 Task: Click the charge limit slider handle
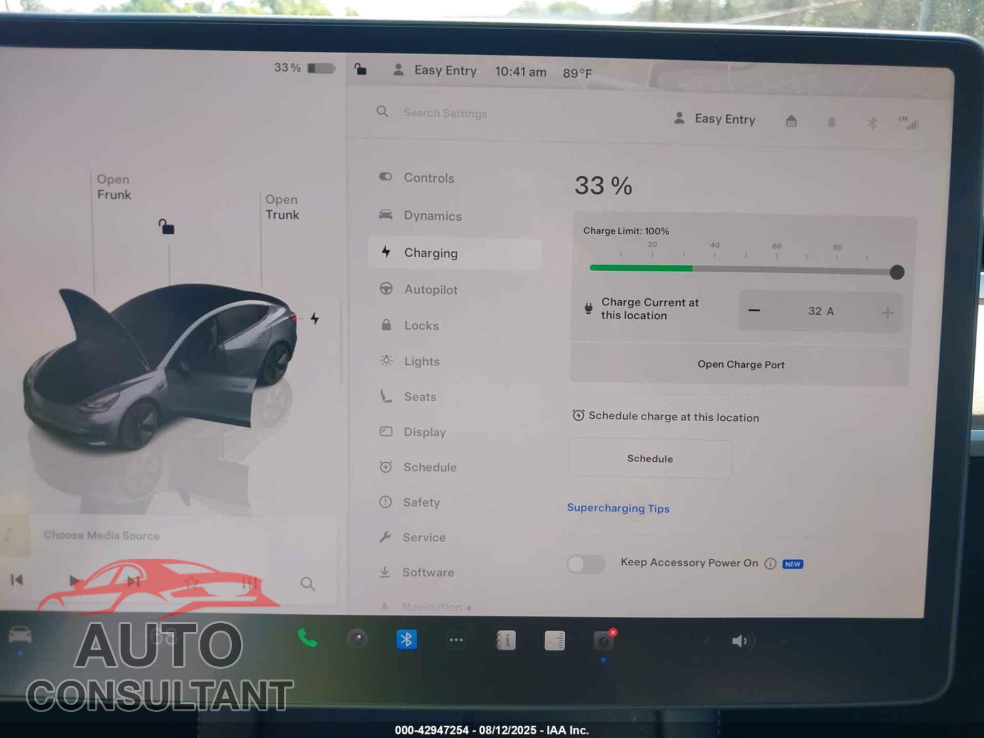897,272
